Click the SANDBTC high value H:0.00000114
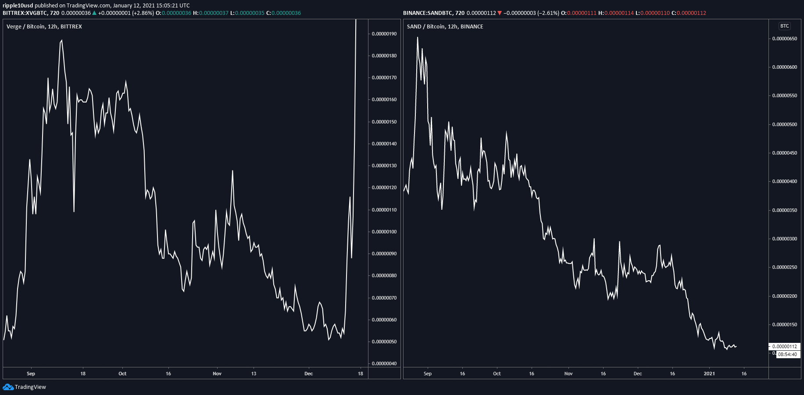 (x=616, y=13)
